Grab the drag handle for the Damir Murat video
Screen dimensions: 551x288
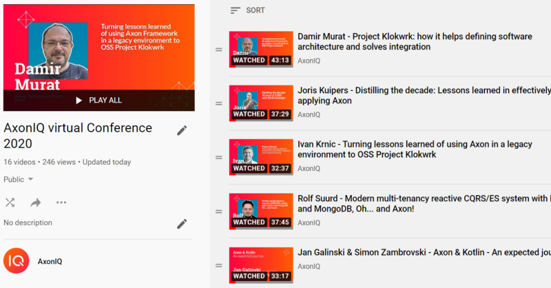click(219, 50)
